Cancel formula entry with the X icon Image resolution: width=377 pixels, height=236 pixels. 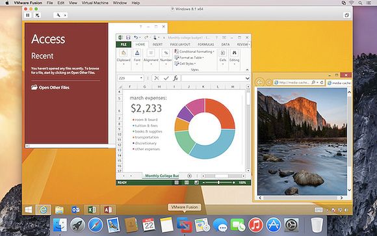157,78
